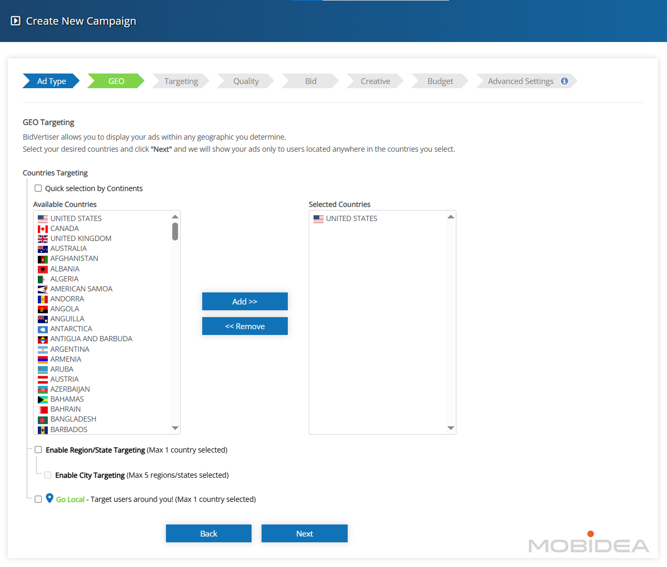Click the Advanced Settings info icon
This screenshot has width=667, height=567.
click(x=564, y=81)
